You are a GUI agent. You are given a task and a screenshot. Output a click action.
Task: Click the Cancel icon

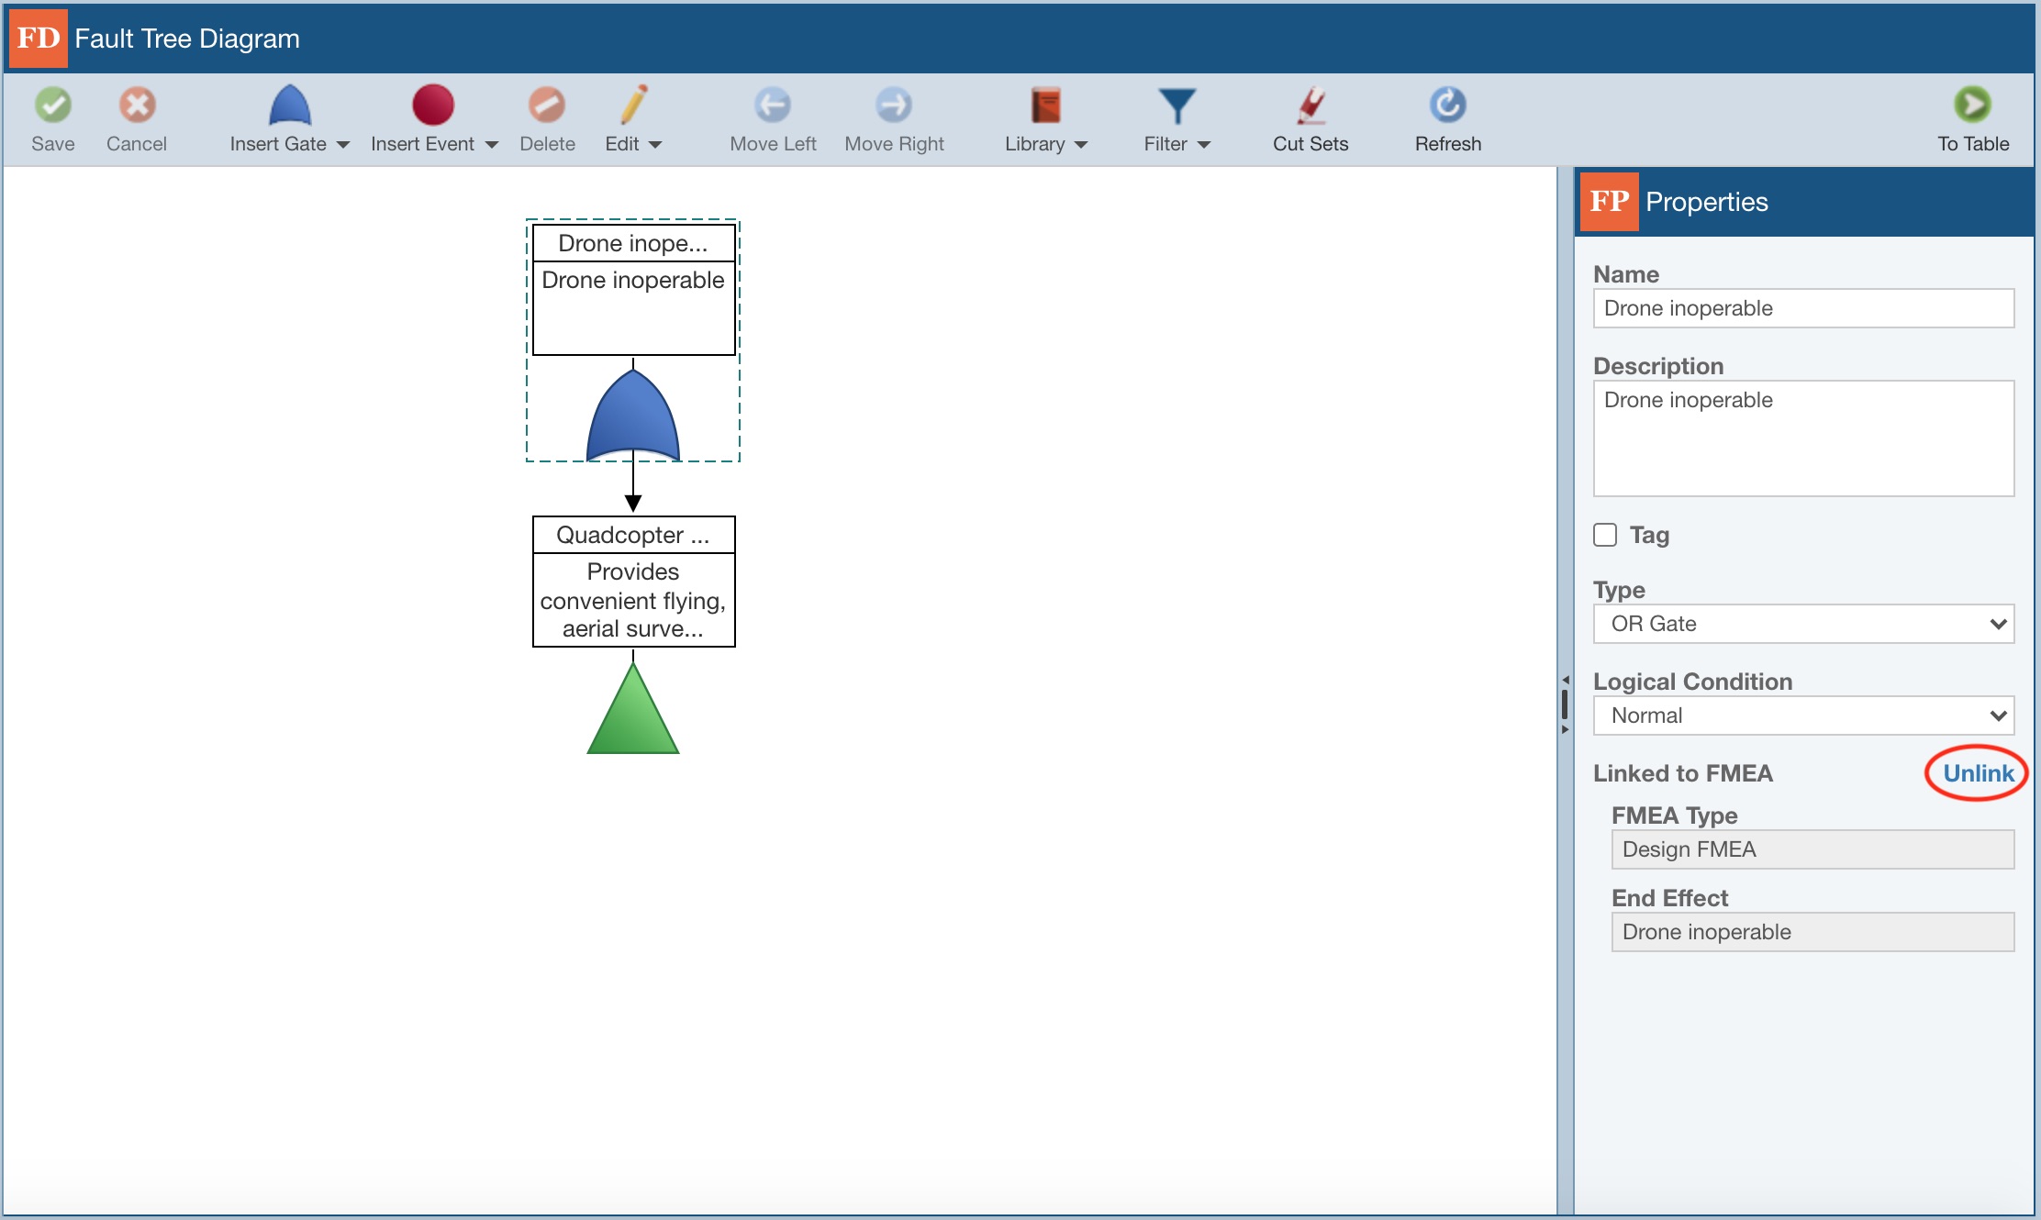pos(136,119)
